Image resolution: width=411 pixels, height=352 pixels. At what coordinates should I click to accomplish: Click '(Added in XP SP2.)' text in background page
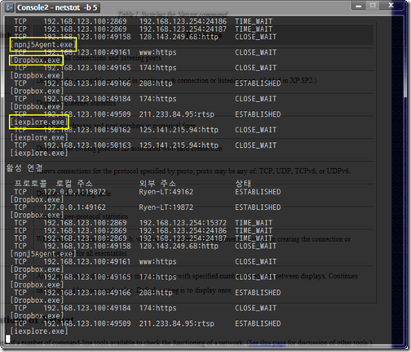tap(288, 80)
